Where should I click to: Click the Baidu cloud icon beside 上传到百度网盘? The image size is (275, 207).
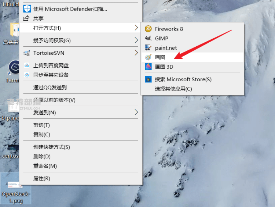coord(27,65)
